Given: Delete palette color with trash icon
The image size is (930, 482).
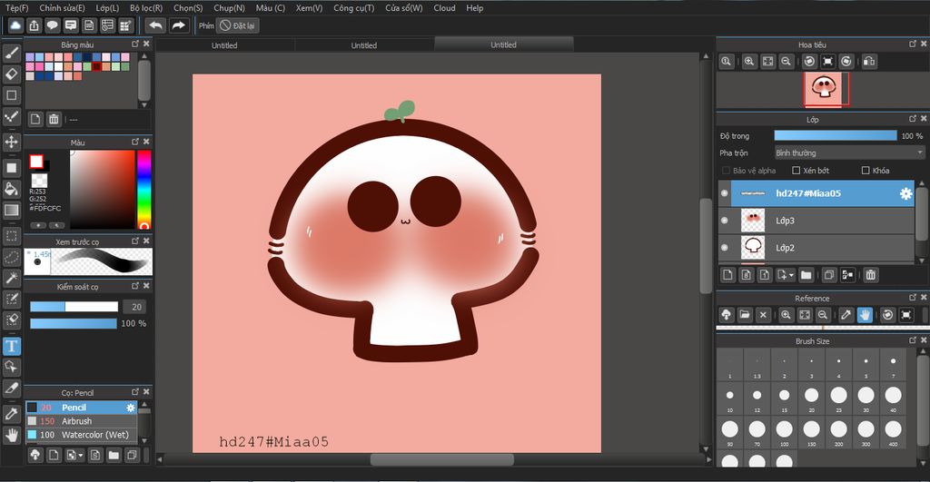Looking at the screenshot, I should pos(54,119).
